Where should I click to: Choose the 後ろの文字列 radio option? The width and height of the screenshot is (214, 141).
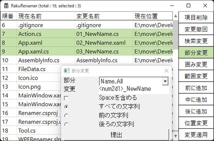[x=66, y=124]
